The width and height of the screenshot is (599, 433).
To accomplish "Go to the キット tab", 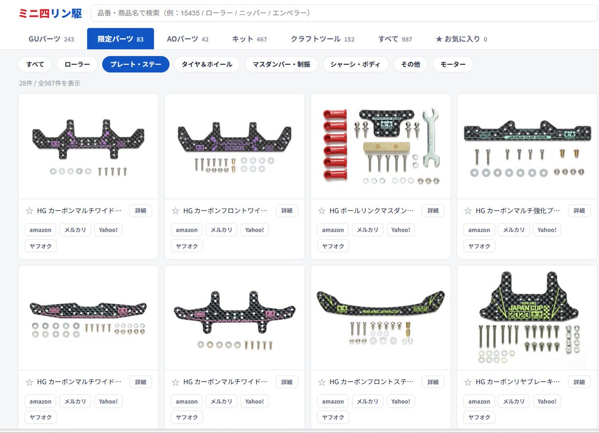I will (x=250, y=39).
